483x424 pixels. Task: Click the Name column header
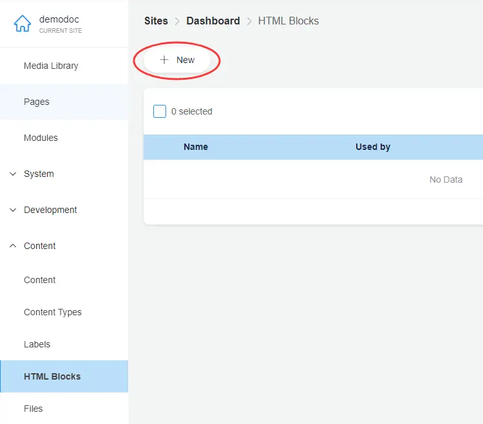[196, 147]
